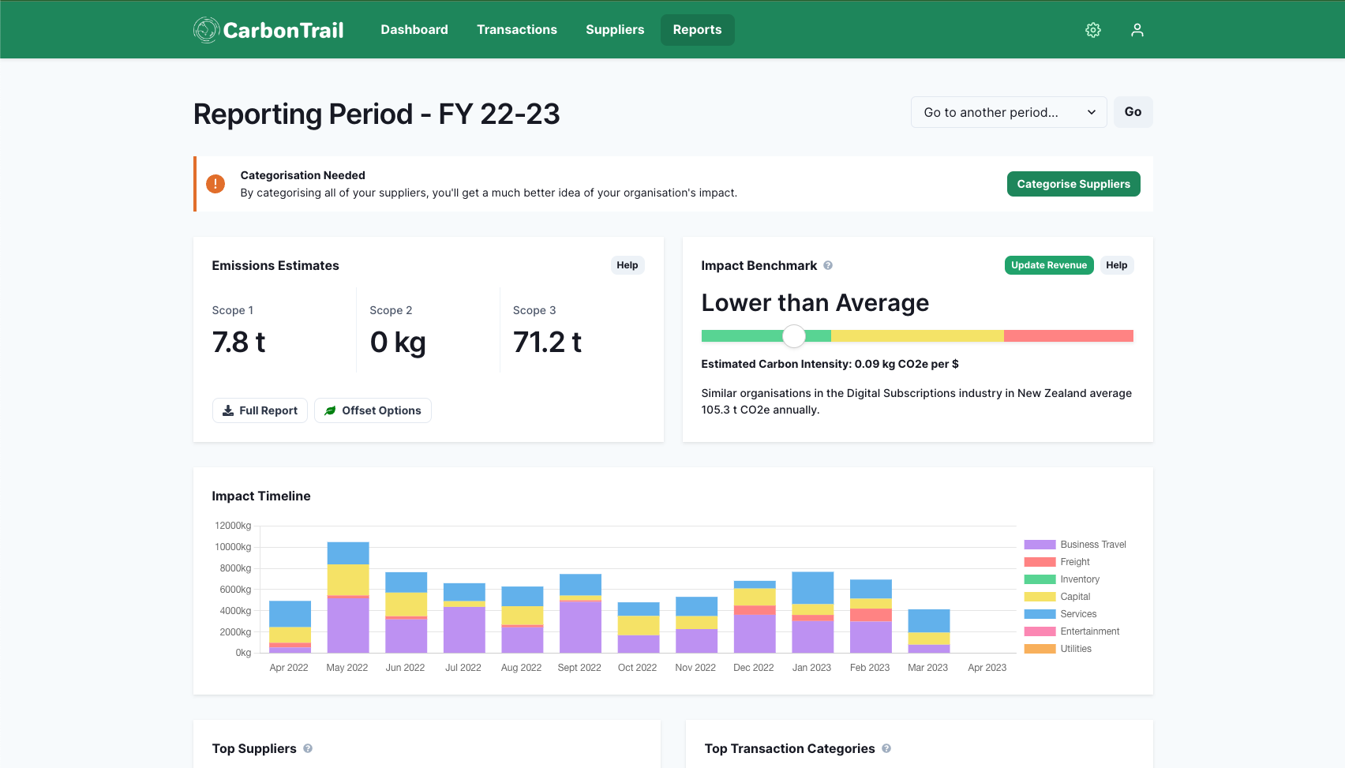Click the Scope 3 value '71.2 t'
Image resolution: width=1345 pixels, height=768 pixels.
tap(547, 342)
